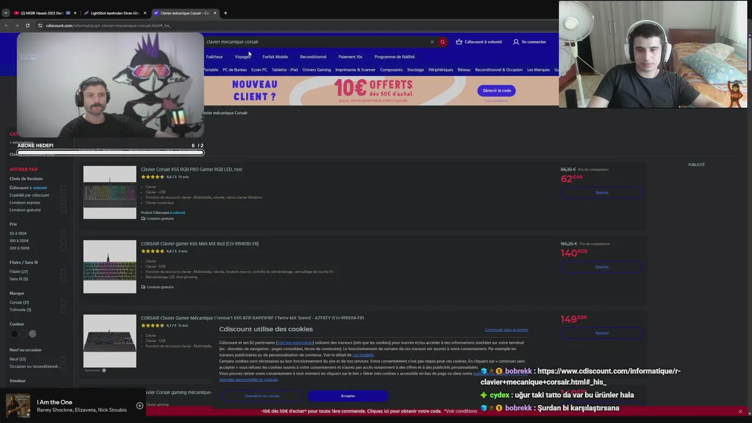Check the 200 à 500€ price filter

(63, 248)
